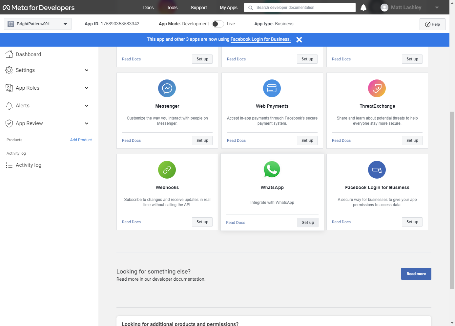Open the account dropdown arrow
This screenshot has height=326, width=455.
coord(437,8)
